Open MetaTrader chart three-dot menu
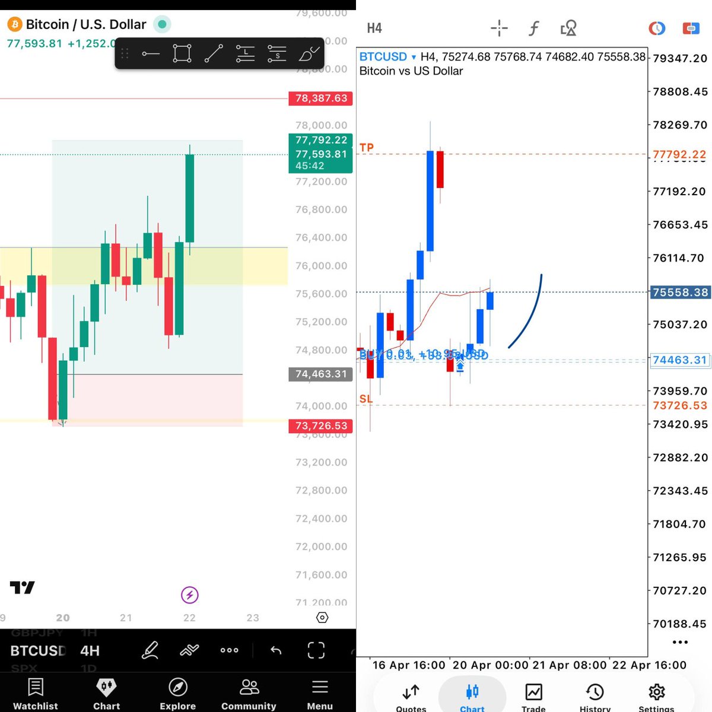 pos(680,642)
